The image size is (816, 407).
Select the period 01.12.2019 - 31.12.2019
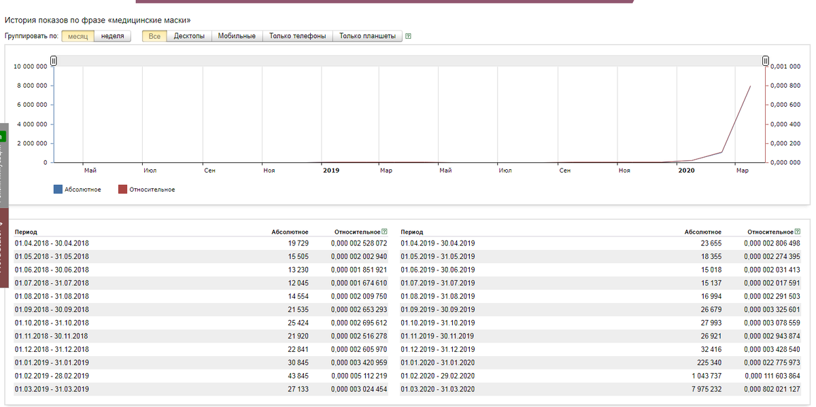click(438, 349)
